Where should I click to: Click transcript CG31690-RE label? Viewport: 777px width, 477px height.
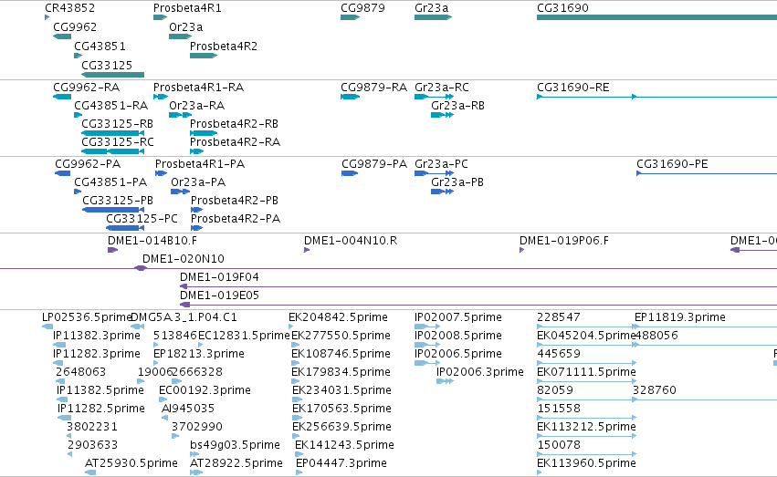(x=573, y=87)
